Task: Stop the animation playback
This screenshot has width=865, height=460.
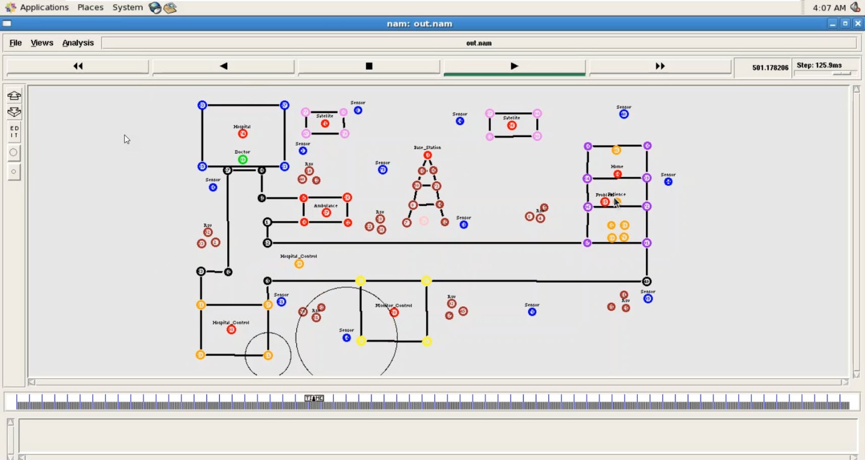Action: click(369, 66)
